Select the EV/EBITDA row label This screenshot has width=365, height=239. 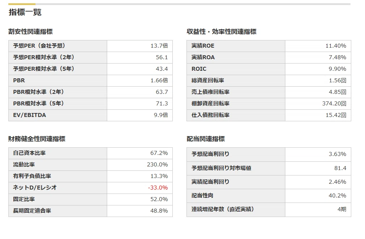30,115
